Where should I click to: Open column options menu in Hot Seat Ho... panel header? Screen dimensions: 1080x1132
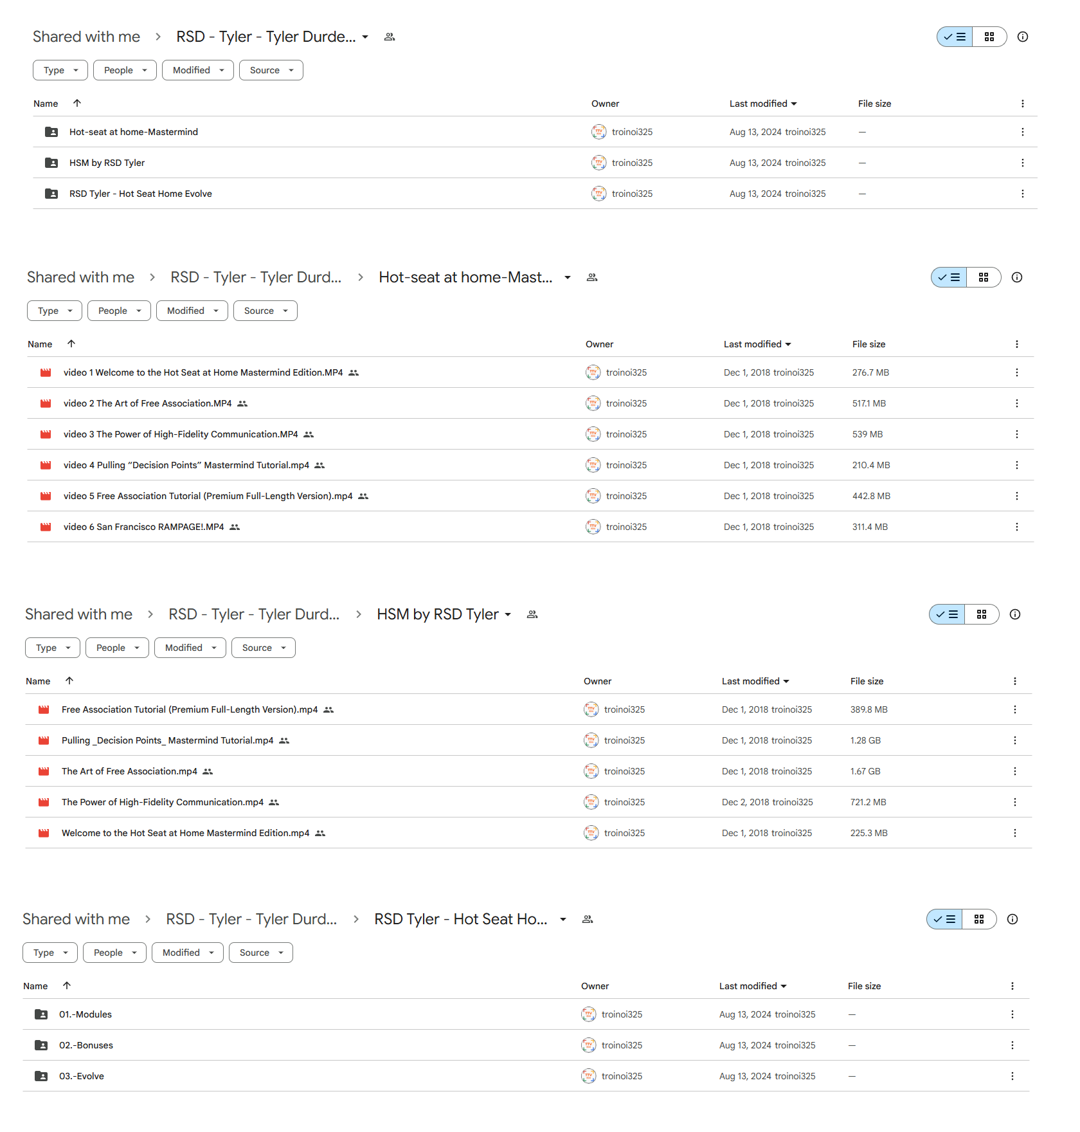tap(1012, 986)
